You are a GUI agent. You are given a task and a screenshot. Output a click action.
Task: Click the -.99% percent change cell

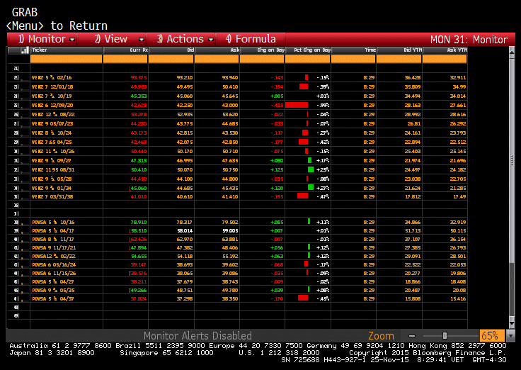click(x=323, y=105)
